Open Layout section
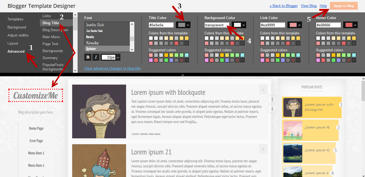365x177 pixels. (13, 43)
